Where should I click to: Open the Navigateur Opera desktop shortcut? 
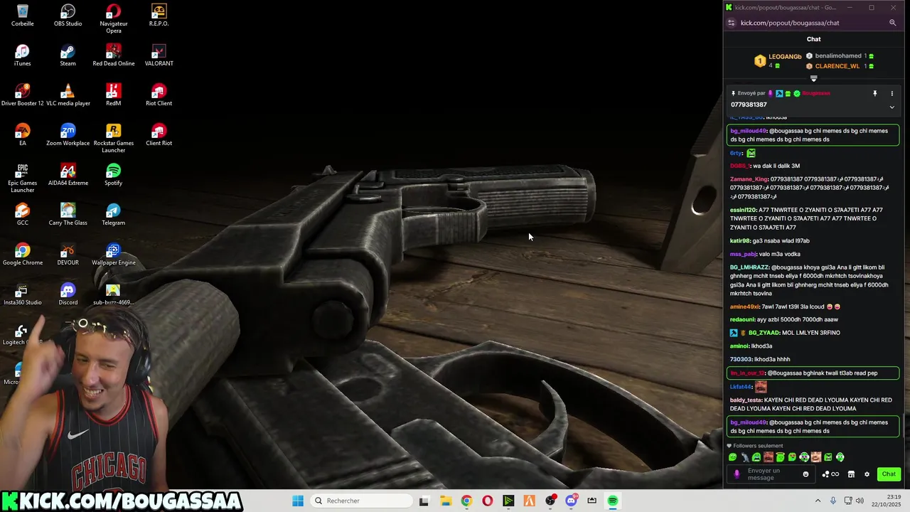tap(114, 18)
